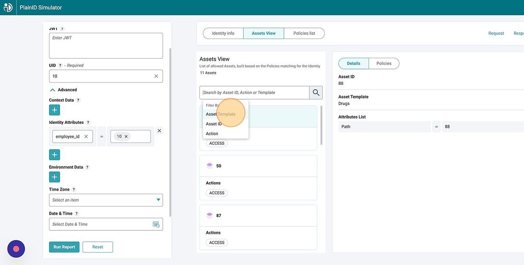Clear the UID field value
Image resolution: width=524 pixels, height=265 pixels.
[156, 76]
